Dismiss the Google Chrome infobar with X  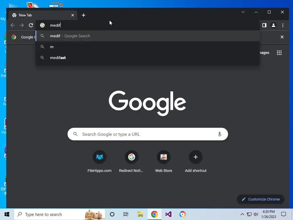282,37
